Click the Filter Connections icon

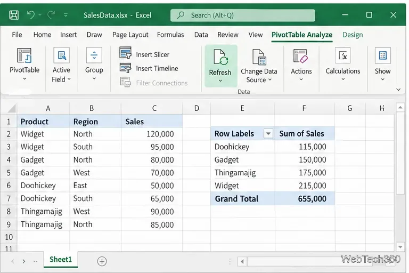coord(125,82)
